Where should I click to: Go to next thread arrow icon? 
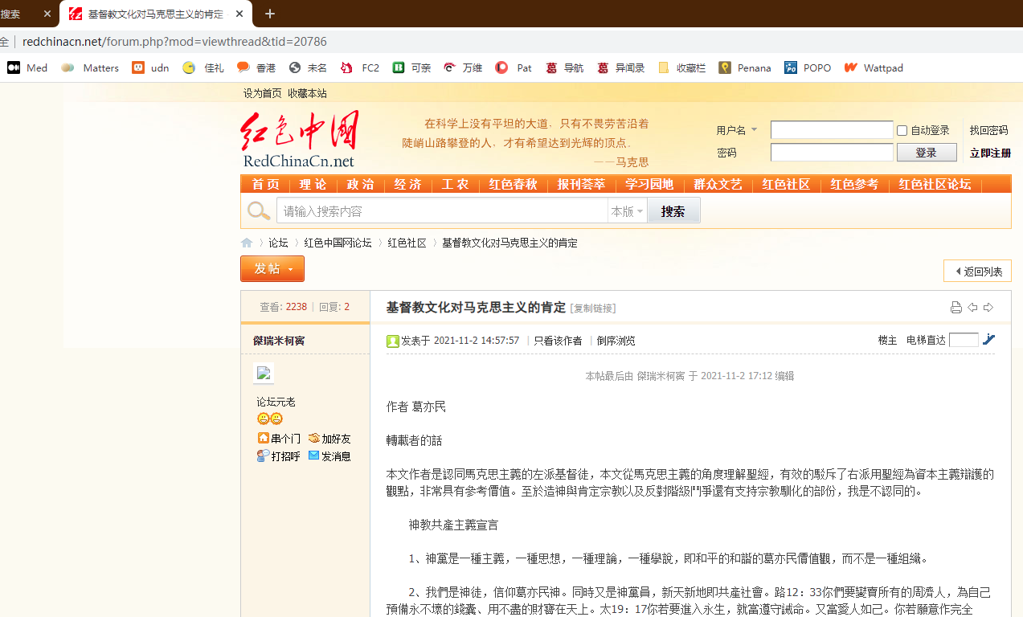tap(988, 308)
